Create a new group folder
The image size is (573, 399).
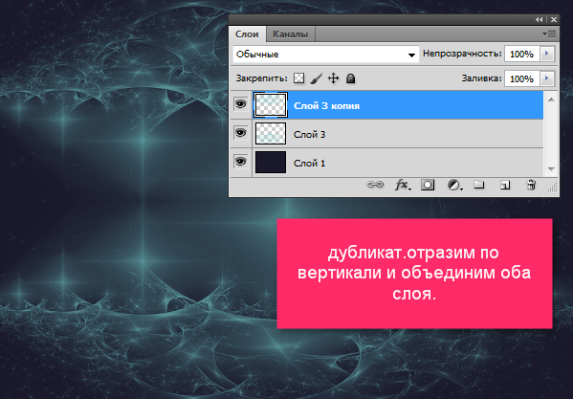click(x=479, y=185)
